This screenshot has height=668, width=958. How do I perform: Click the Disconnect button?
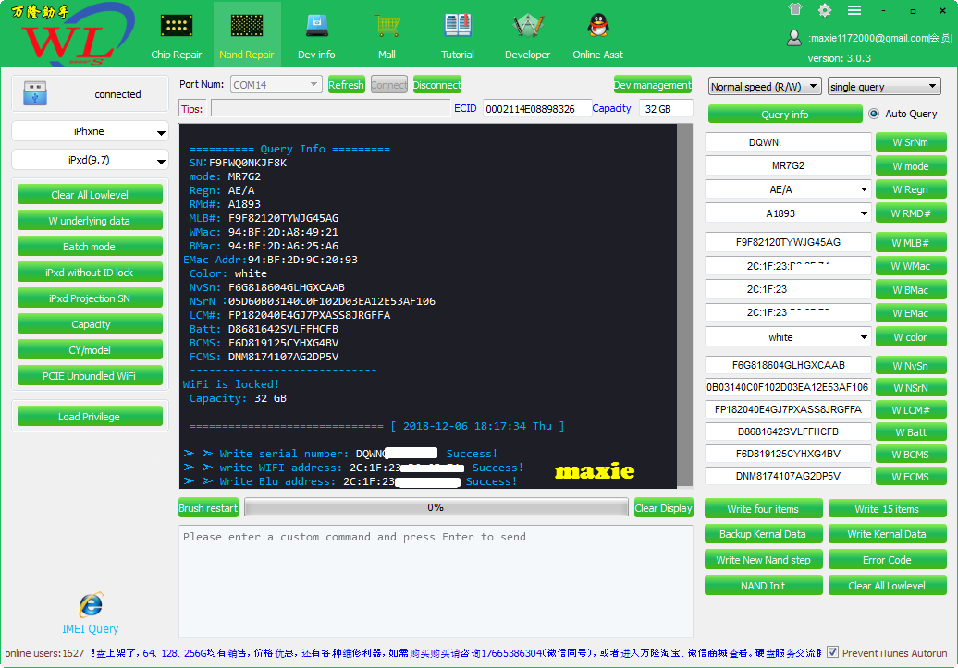[436, 85]
